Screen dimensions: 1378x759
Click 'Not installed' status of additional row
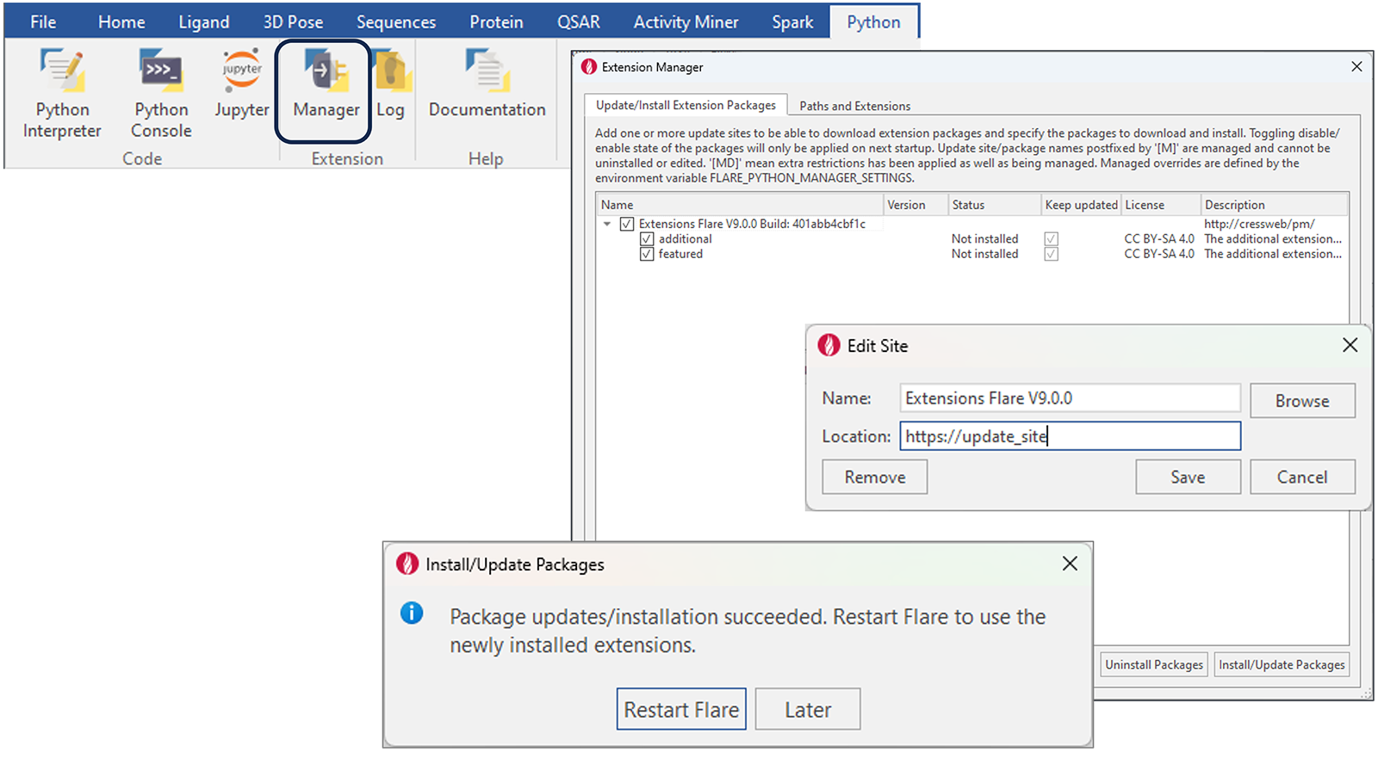984,239
